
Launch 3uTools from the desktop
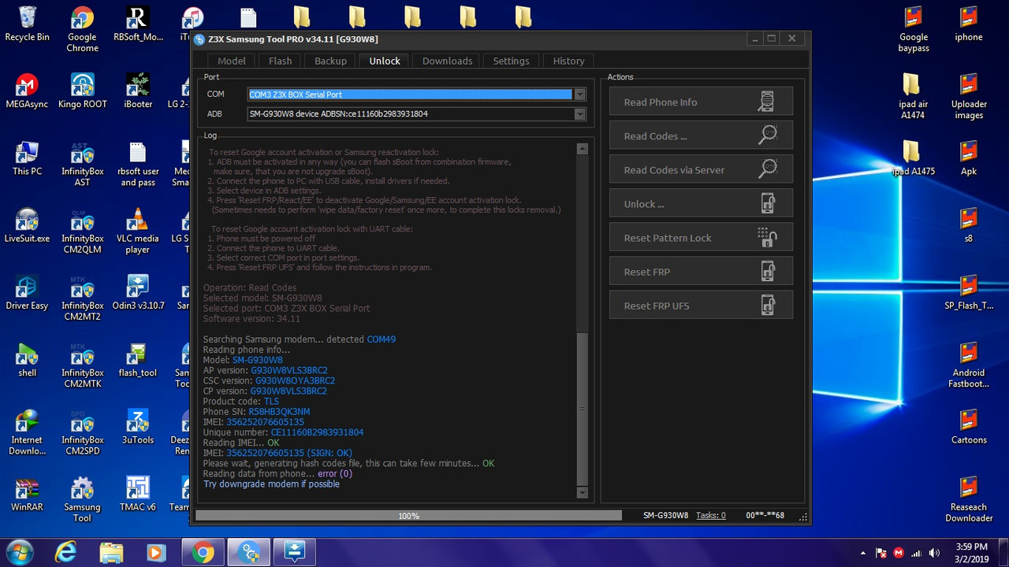[137, 426]
